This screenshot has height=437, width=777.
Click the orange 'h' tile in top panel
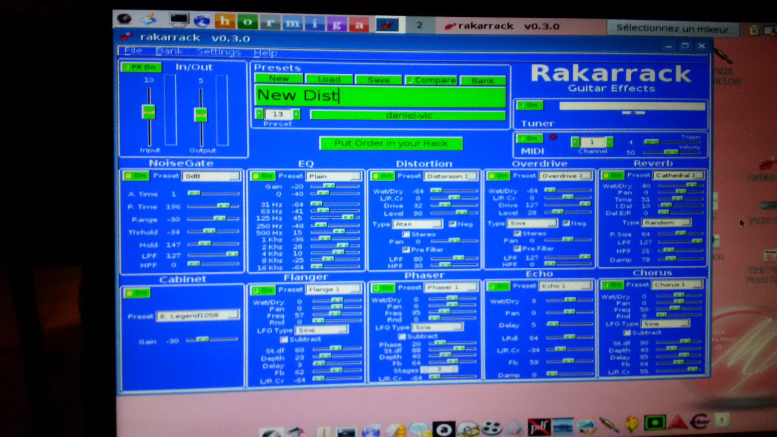225,21
